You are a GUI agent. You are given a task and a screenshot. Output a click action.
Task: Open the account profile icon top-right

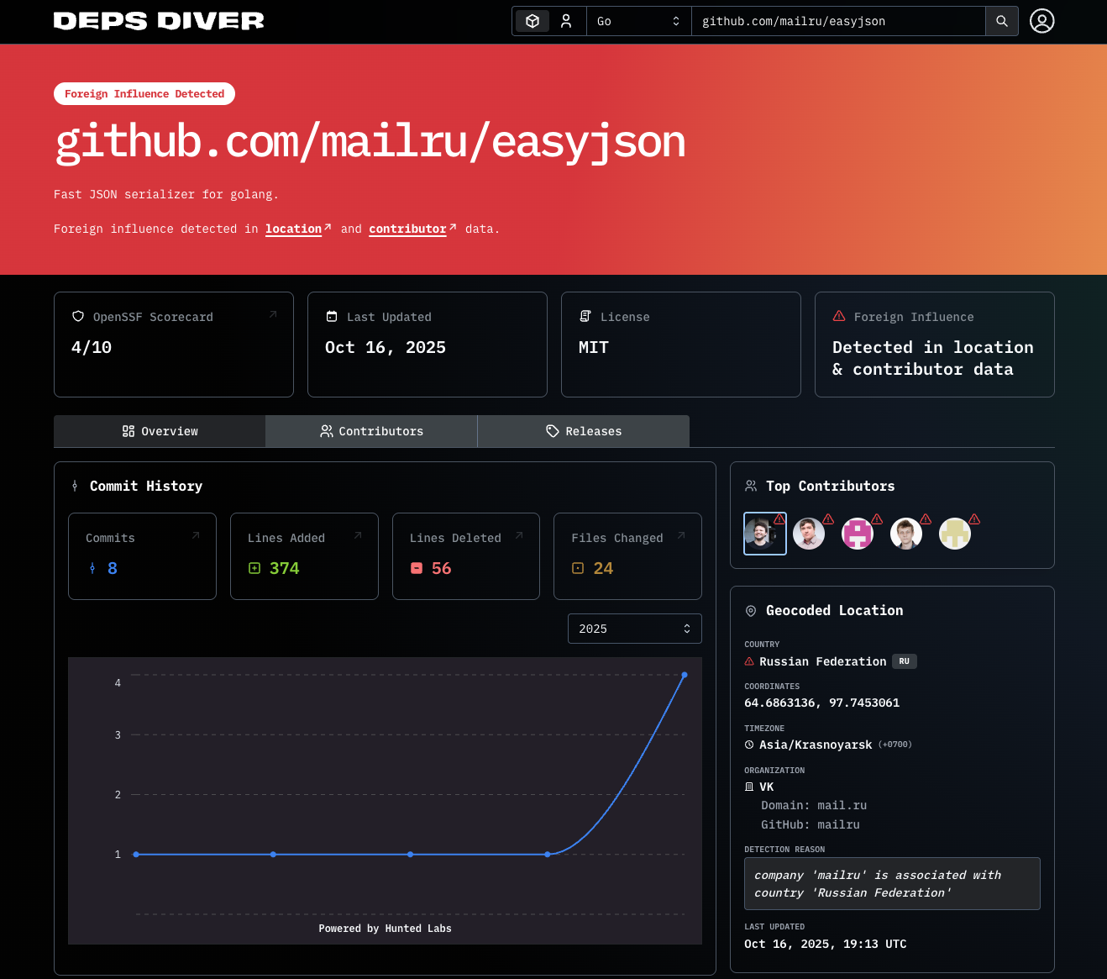(x=1041, y=21)
